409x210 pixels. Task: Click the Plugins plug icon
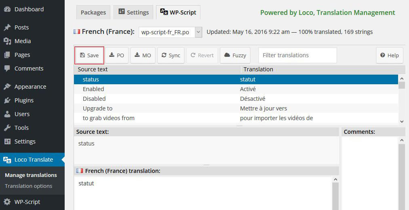pos(7,100)
